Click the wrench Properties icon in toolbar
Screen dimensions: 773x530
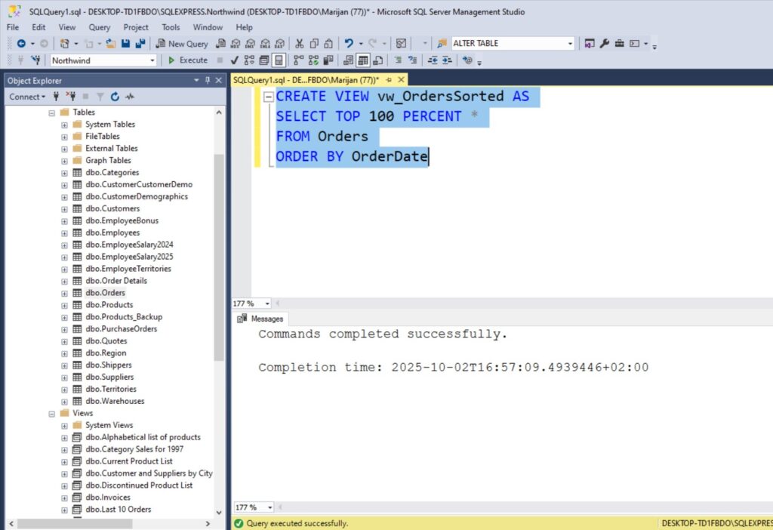[x=605, y=44]
